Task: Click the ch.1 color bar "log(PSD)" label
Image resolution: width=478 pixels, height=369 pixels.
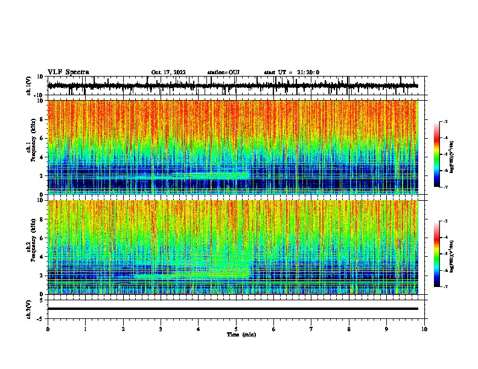Action: (452, 157)
